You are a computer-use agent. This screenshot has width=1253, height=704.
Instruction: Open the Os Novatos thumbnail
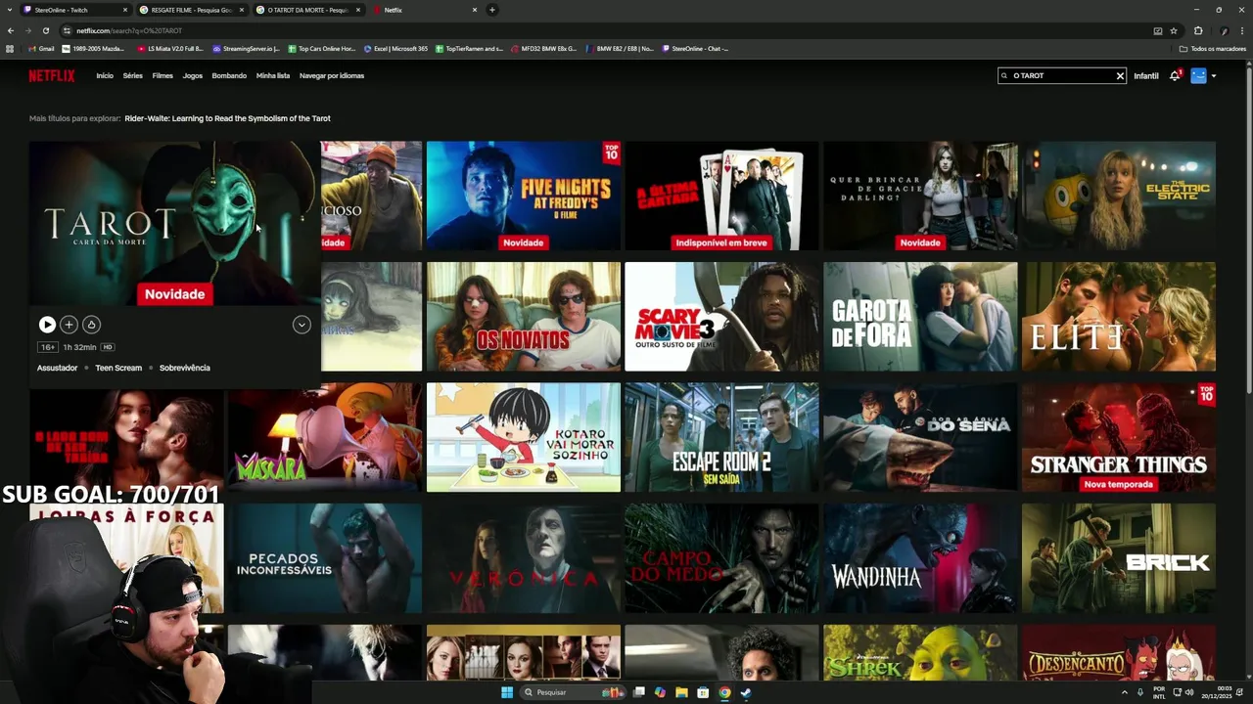(524, 317)
